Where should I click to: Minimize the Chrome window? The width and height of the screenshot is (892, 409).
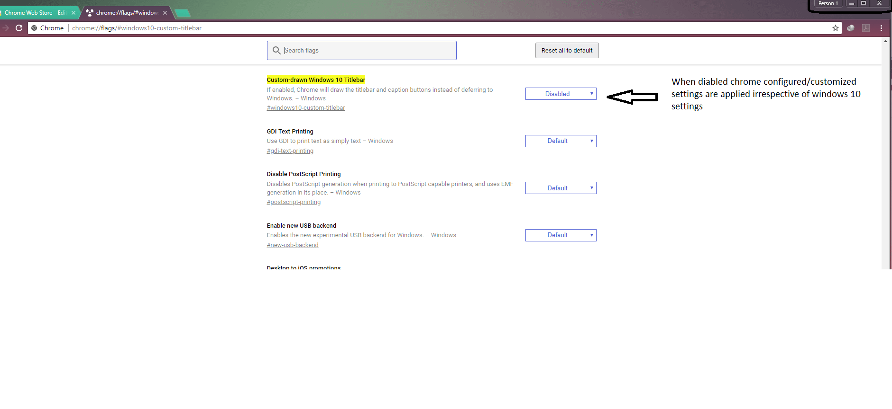pos(852,3)
